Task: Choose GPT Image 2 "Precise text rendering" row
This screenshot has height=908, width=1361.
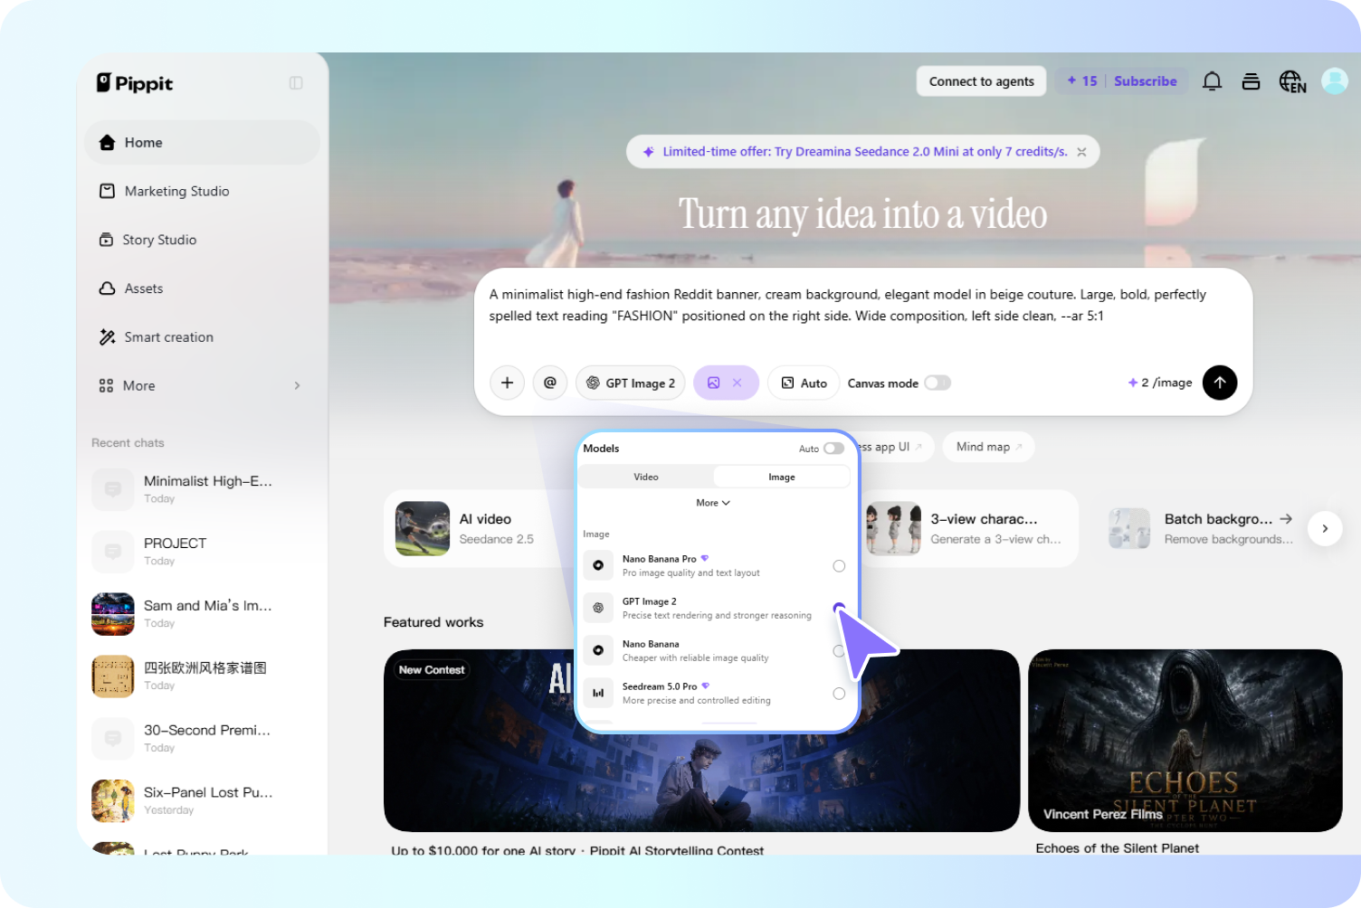Action: tap(715, 609)
